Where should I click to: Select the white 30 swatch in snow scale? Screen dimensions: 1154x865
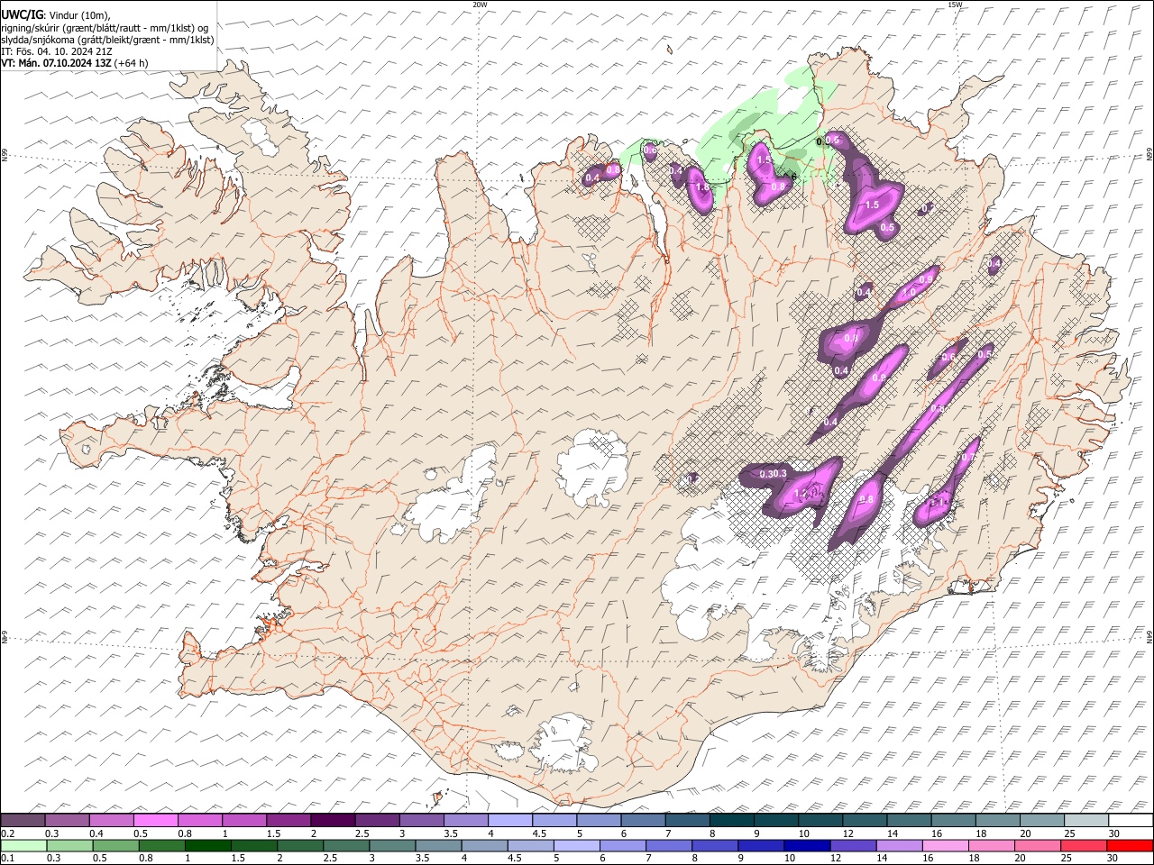[1131, 820]
